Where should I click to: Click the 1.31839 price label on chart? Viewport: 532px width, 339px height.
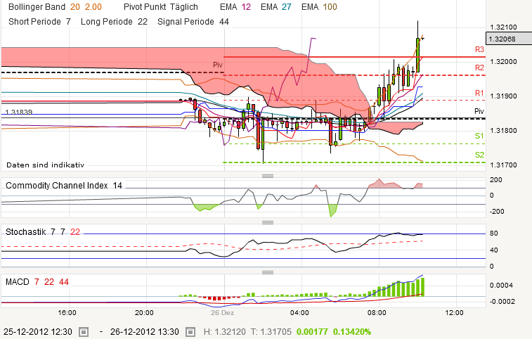coord(19,112)
